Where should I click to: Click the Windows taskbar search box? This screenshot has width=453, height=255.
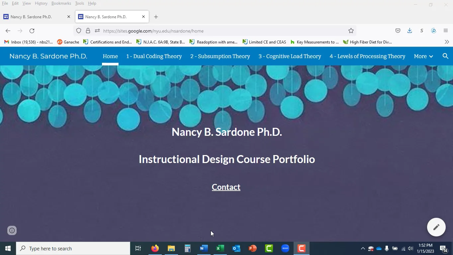(73, 248)
